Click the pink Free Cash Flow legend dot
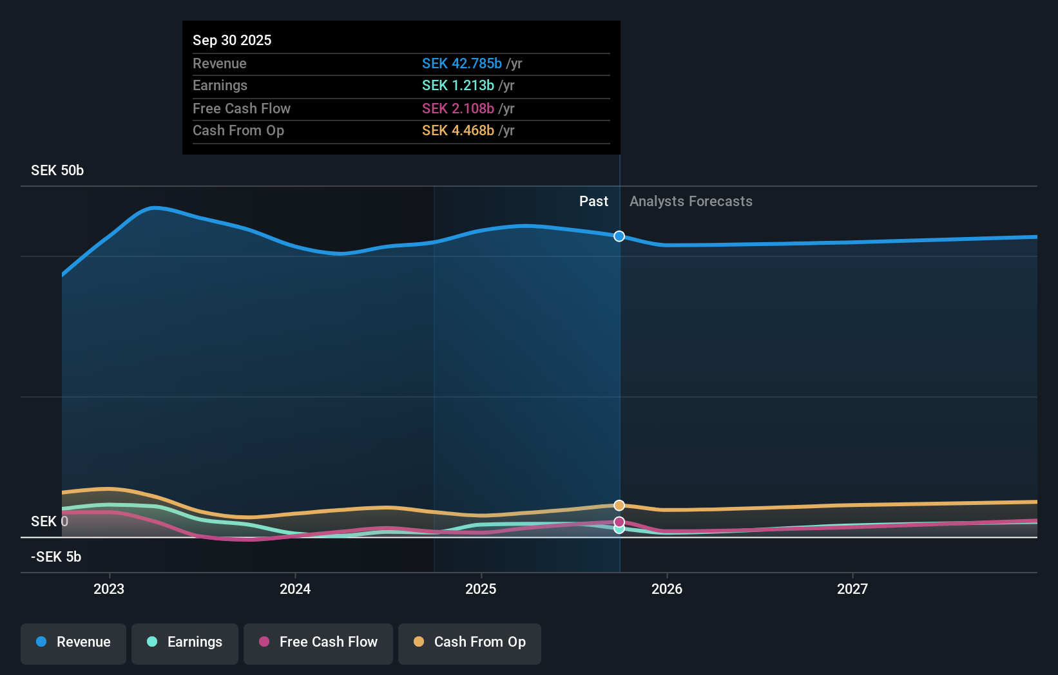 [264, 642]
